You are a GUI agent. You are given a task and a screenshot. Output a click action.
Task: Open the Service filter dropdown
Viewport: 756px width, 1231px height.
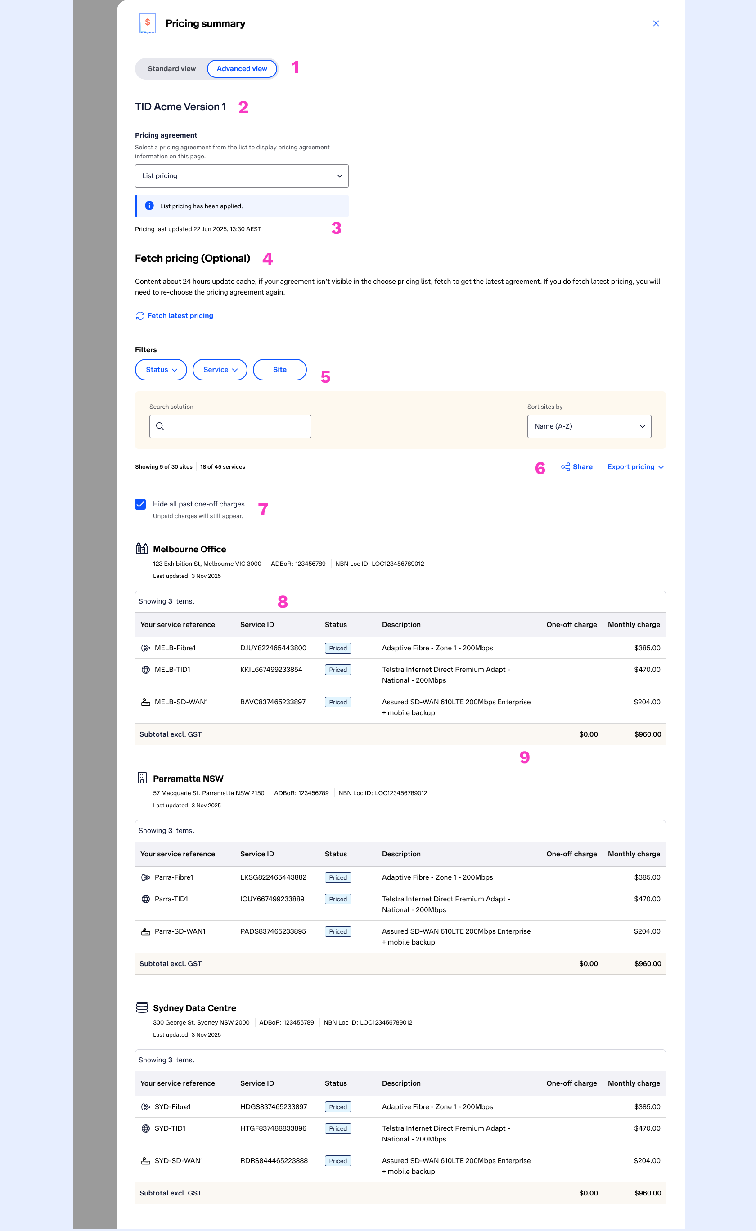(220, 370)
